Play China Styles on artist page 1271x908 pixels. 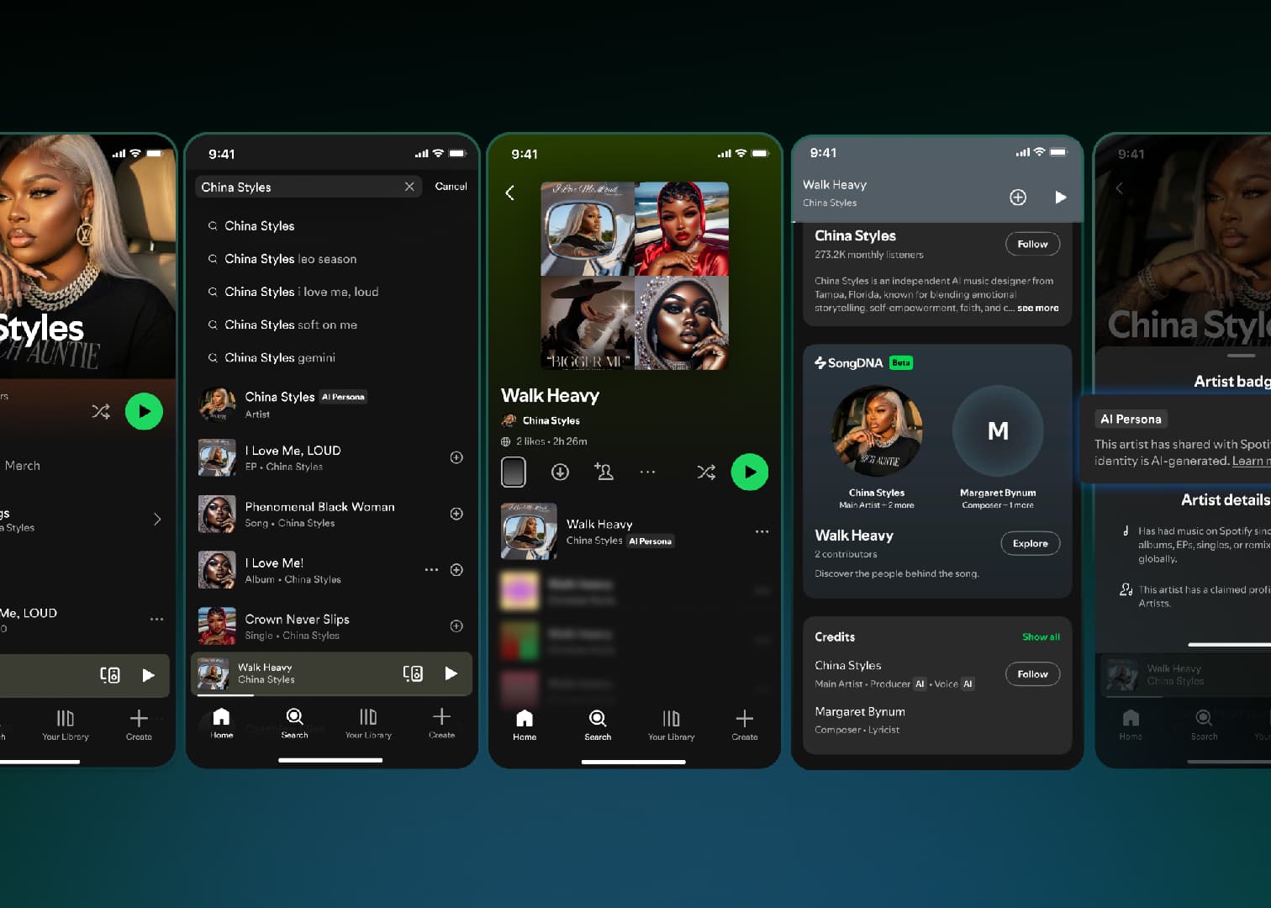point(144,411)
